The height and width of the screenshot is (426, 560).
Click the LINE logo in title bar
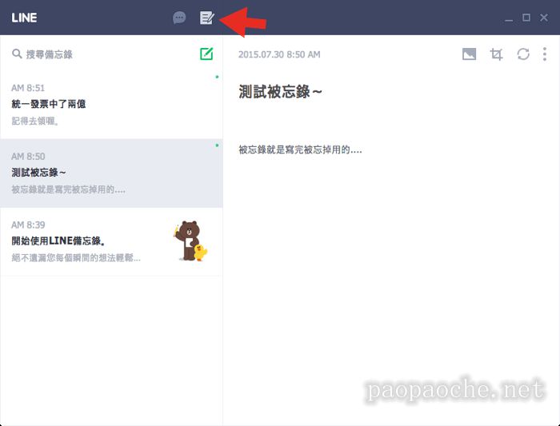pyautogui.click(x=24, y=18)
